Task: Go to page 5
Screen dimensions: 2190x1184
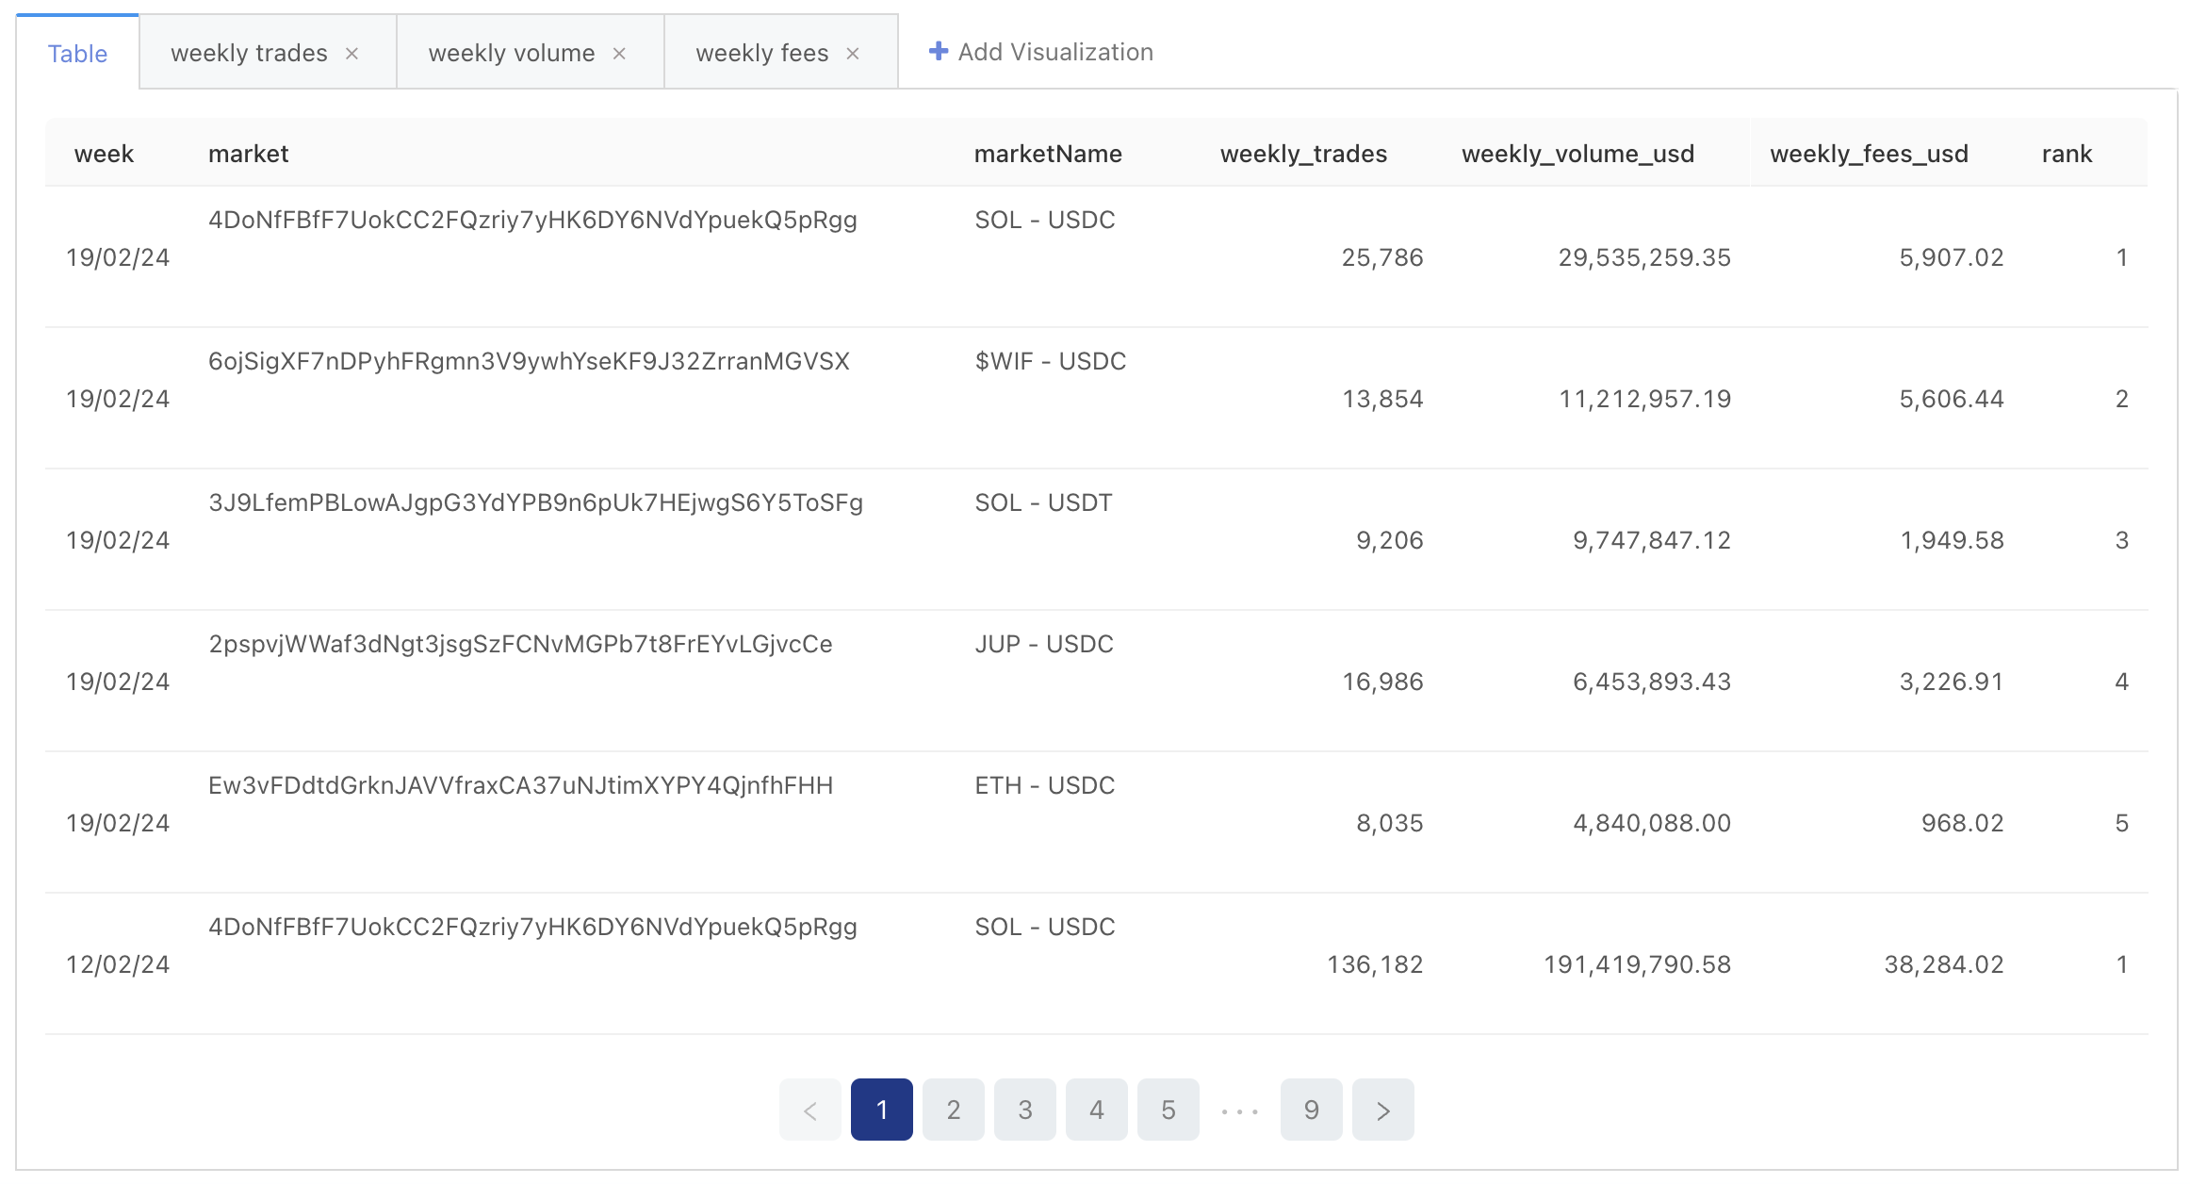Action: click(x=1168, y=1110)
